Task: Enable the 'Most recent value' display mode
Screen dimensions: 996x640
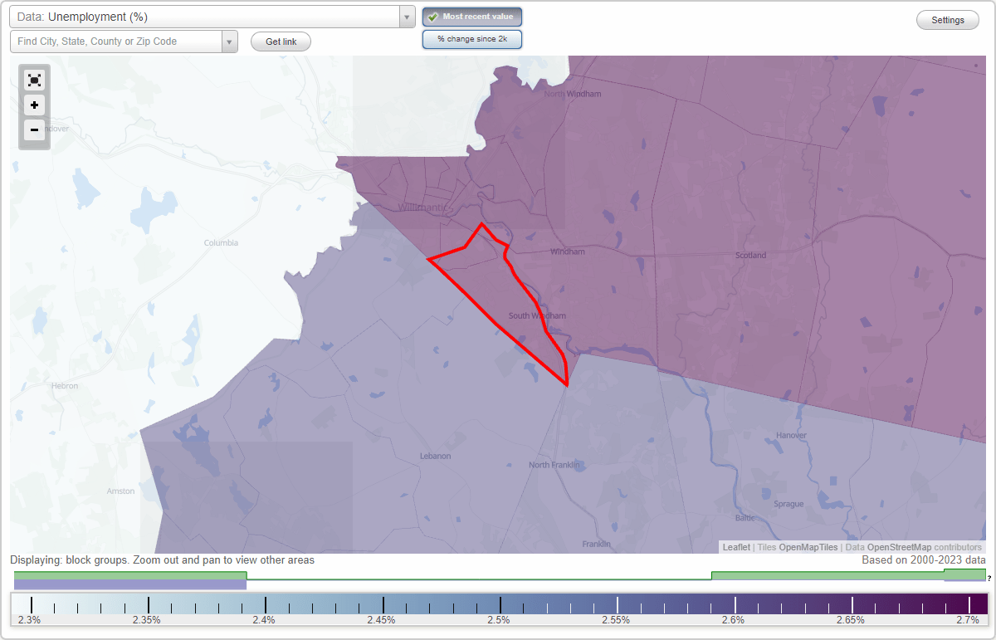Action: coord(471,16)
